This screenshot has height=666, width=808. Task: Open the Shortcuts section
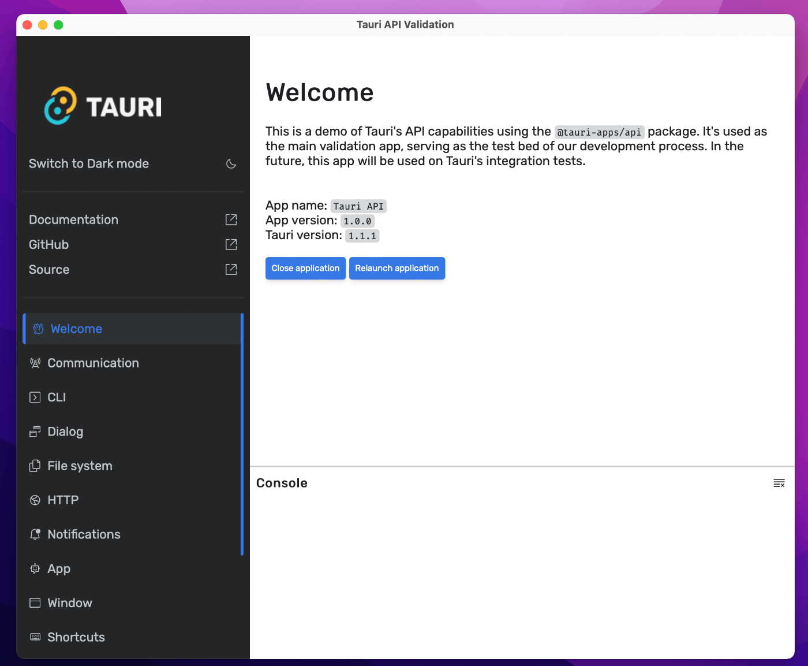point(132,637)
